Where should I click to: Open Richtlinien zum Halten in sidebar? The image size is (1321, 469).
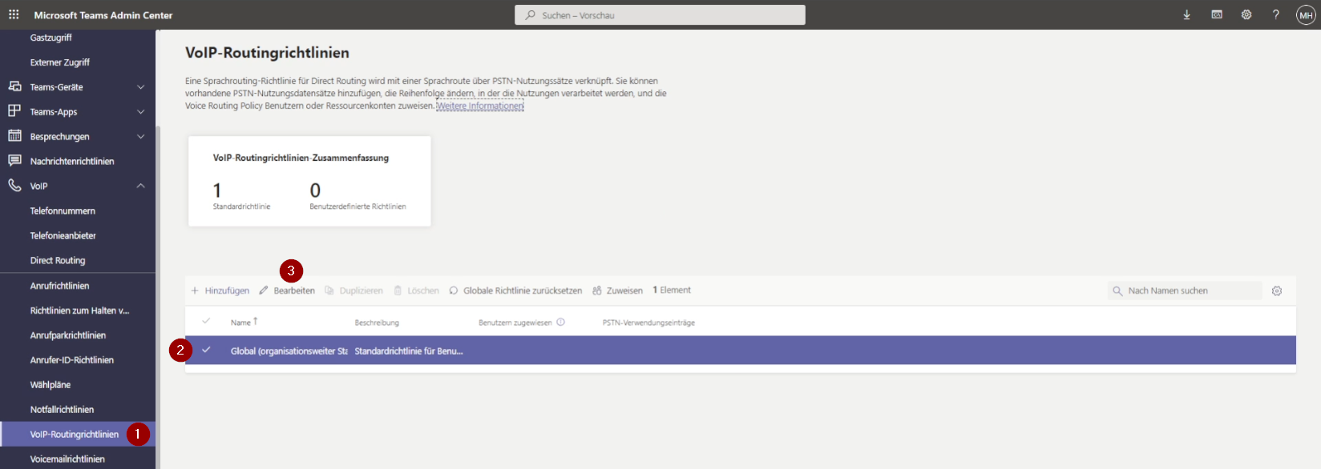coord(79,311)
